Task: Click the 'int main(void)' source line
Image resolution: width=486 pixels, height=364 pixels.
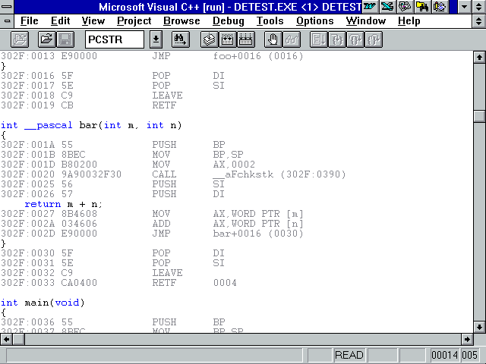Action: [43, 303]
